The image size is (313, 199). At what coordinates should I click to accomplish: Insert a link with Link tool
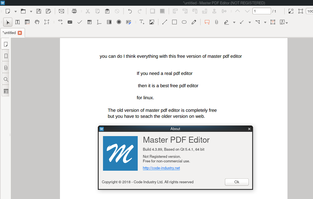tap(60, 22)
